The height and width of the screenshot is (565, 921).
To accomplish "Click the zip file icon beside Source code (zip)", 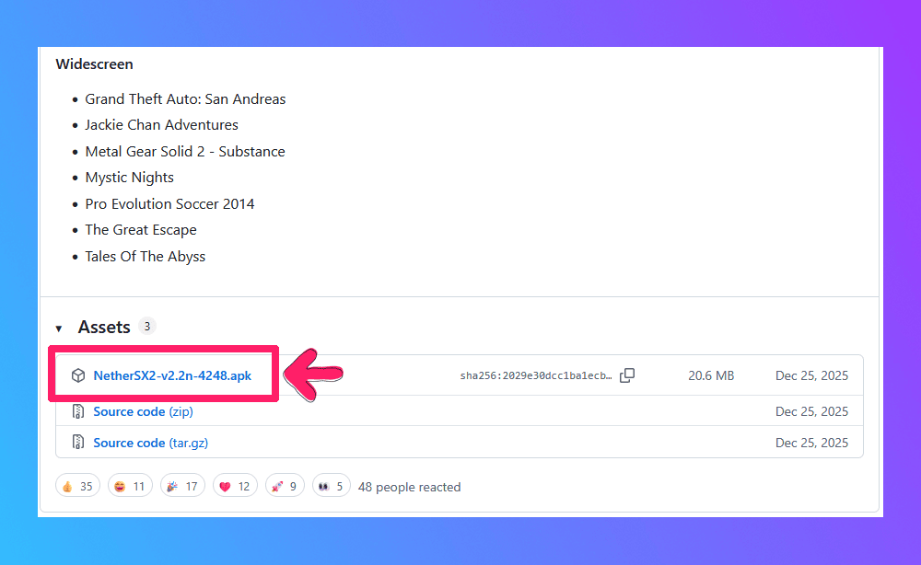I will 78,411.
